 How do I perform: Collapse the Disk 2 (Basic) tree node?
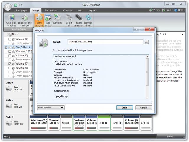(6, 47)
